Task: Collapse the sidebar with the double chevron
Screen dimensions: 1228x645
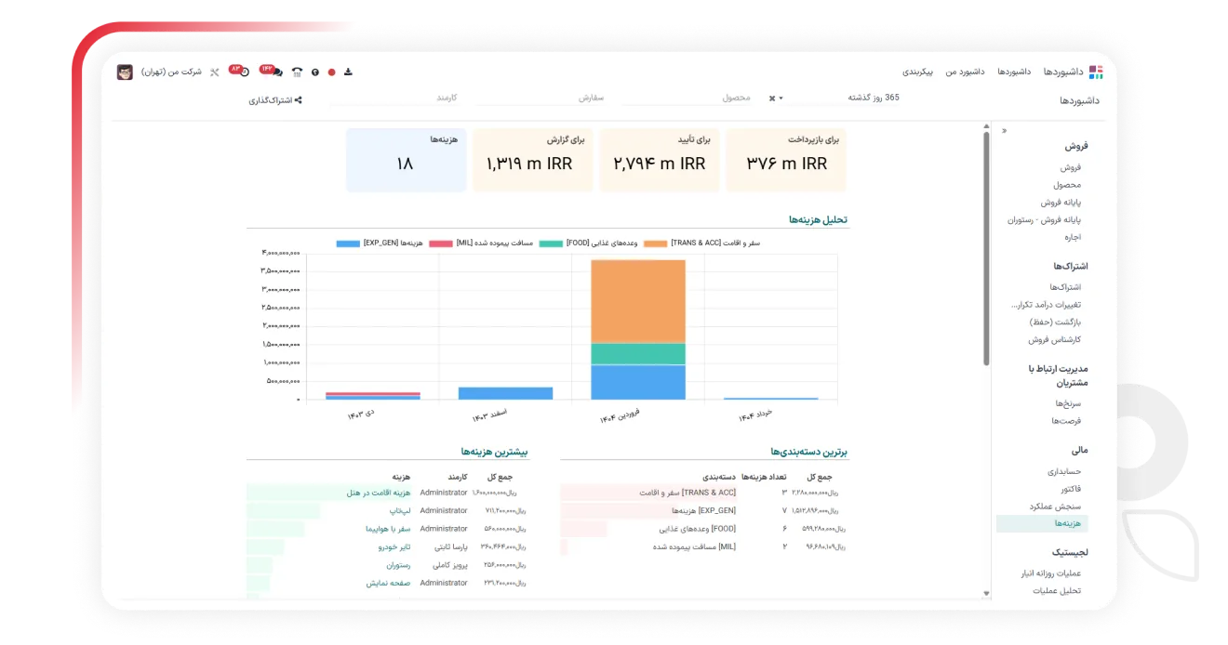Action: (1004, 131)
